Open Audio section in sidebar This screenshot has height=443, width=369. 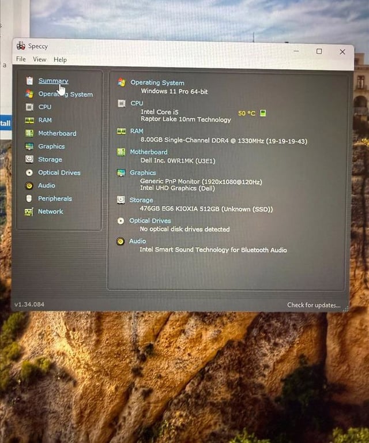[x=47, y=185]
